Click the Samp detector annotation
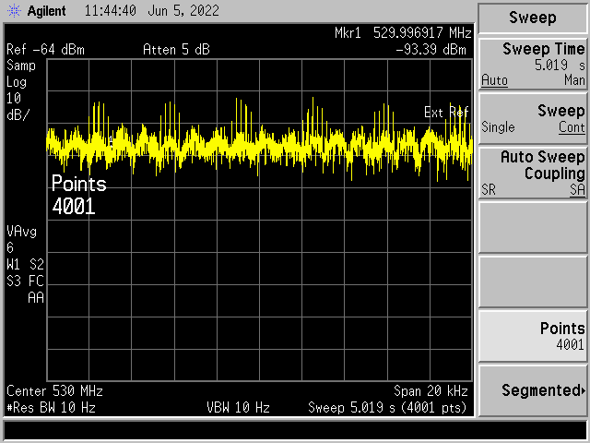Viewport: 590px width, 443px height. click(21, 66)
